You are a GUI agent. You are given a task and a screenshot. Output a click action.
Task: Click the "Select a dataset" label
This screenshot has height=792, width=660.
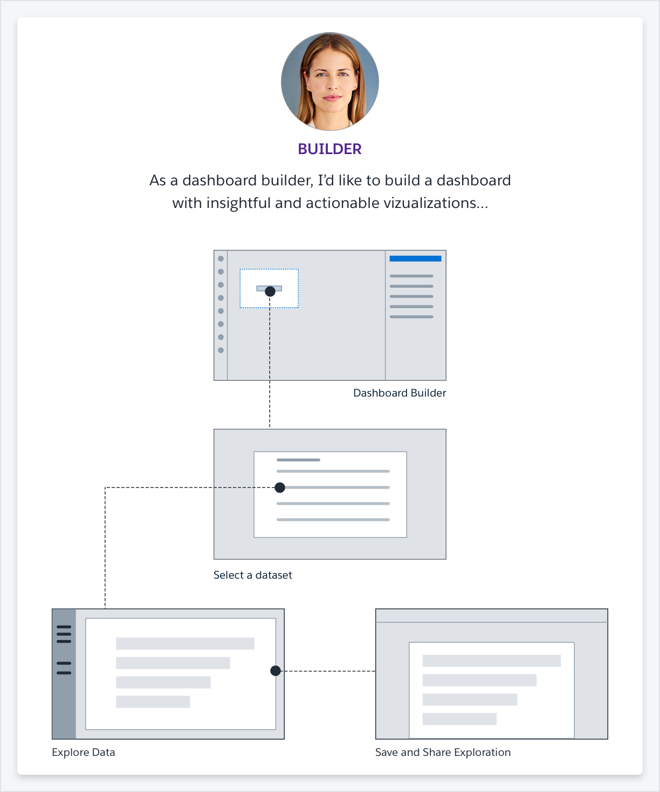(252, 575)
